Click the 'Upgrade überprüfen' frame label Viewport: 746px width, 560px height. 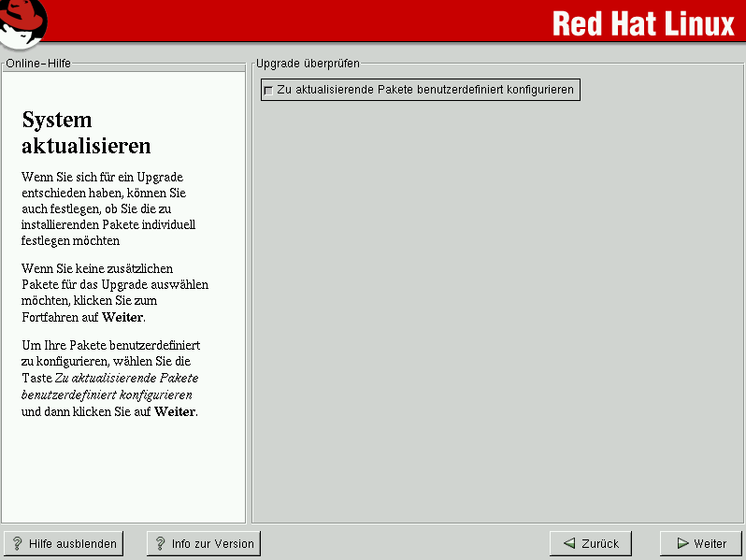[308, 64]
